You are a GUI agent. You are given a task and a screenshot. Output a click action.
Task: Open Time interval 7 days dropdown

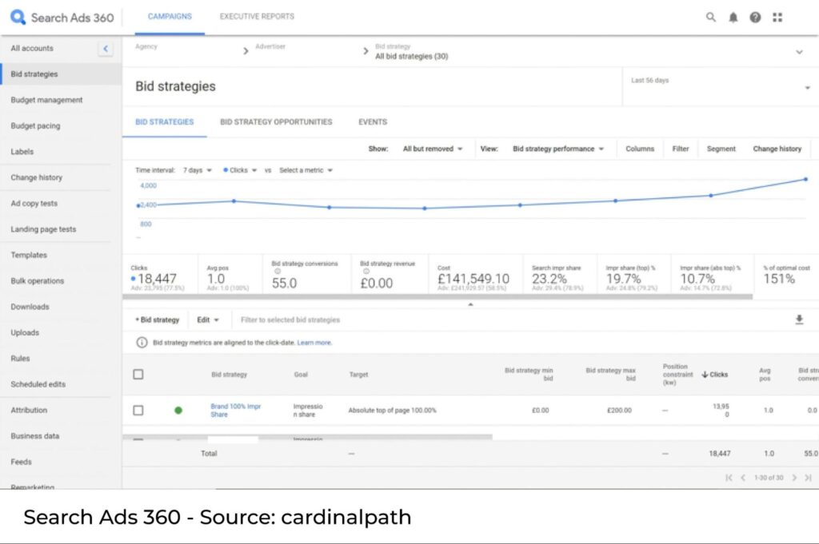[198, 171]
